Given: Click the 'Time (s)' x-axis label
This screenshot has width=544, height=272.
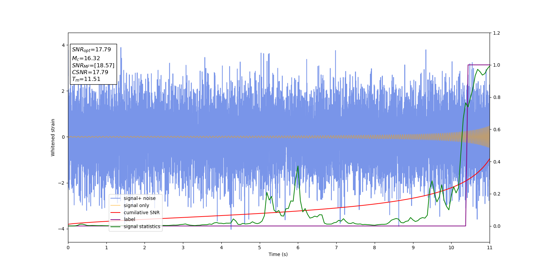Looking at the screenshot, I should coord(278,254).
